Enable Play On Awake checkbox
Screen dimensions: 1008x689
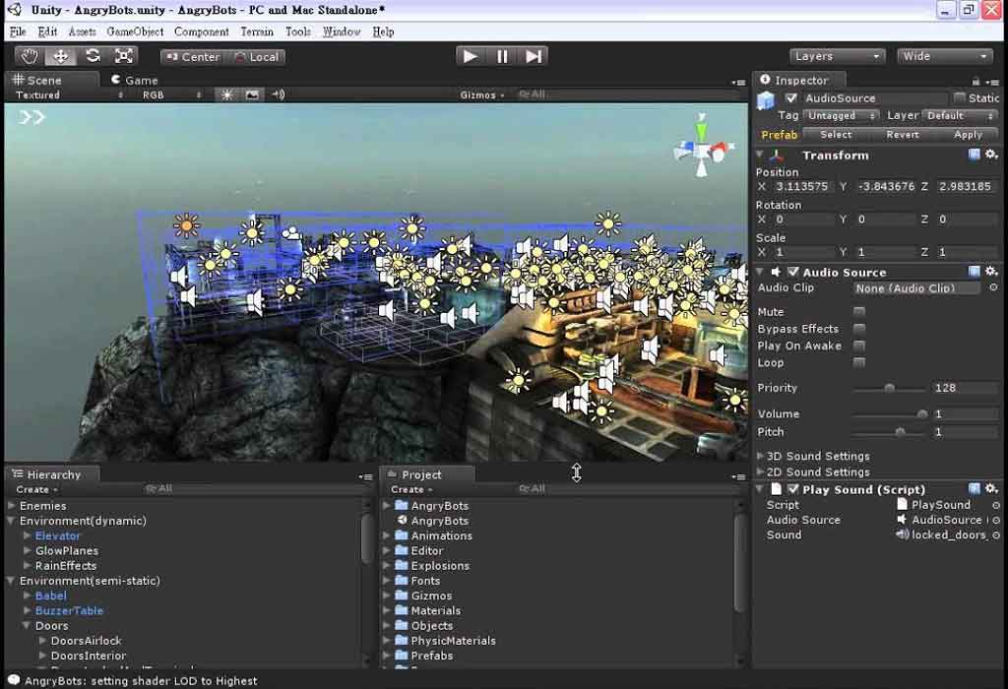(859, 345)
